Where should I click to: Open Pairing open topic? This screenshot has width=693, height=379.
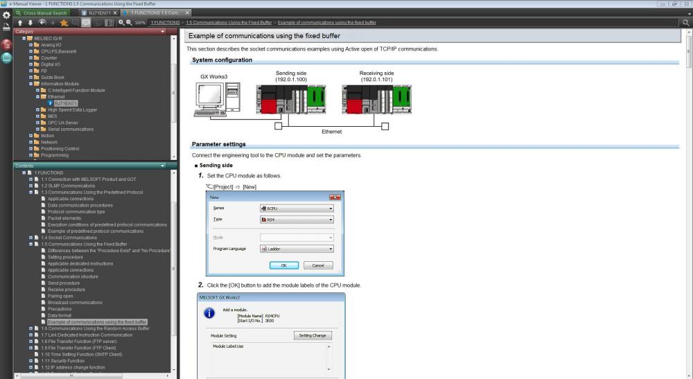click(60, 296)
